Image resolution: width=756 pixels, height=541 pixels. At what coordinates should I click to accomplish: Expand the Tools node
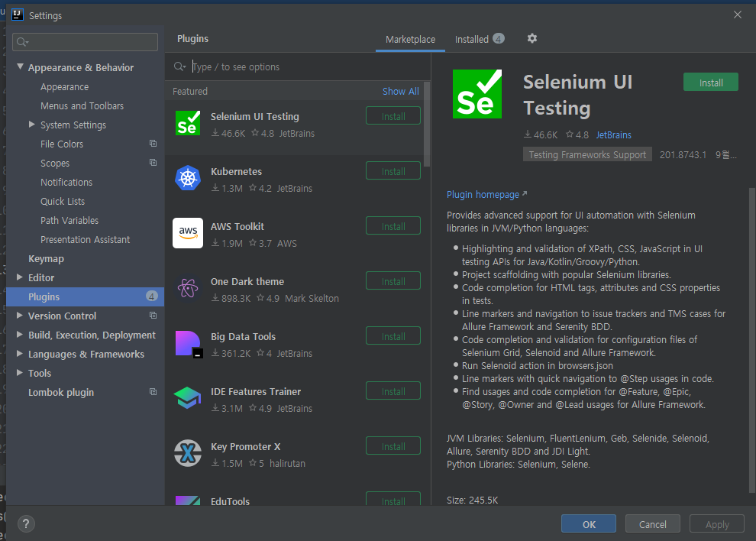[20, 373]
